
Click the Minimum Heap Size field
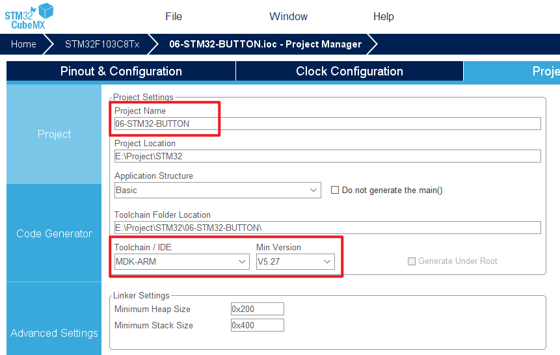point(257,309)
